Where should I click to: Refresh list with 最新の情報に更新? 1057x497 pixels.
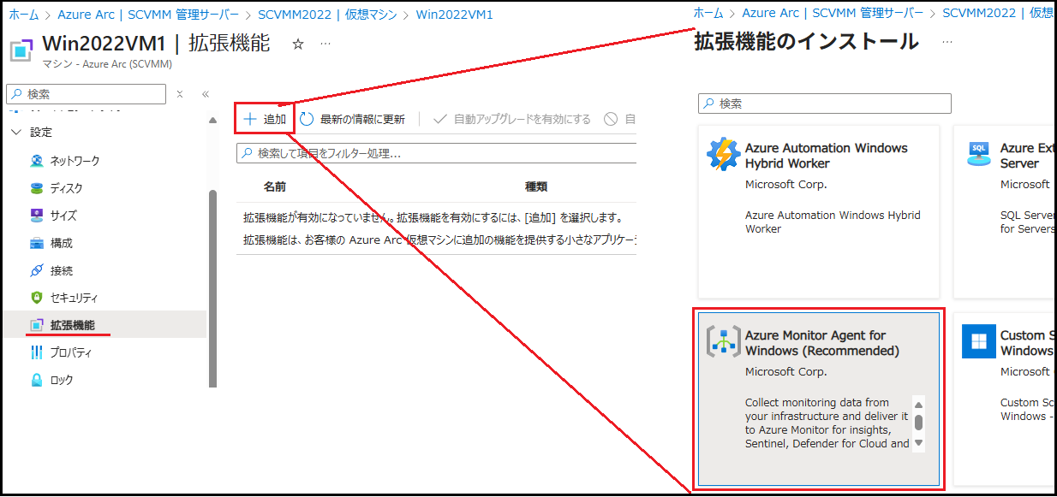352,120
